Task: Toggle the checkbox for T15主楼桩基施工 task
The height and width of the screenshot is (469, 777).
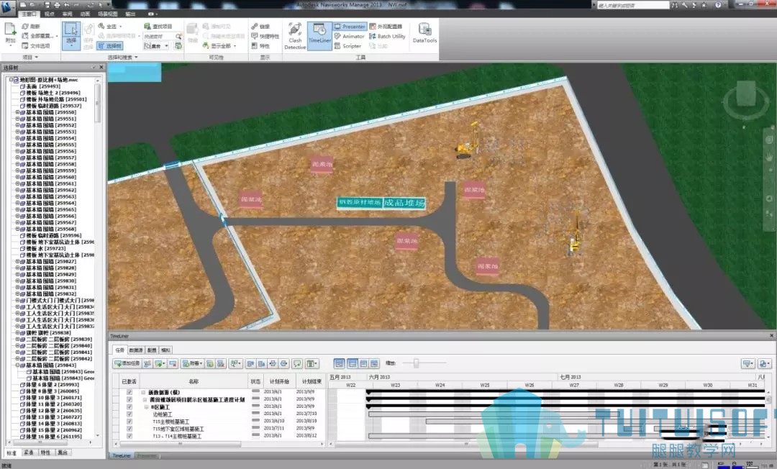Action: (x=129, y=422)
